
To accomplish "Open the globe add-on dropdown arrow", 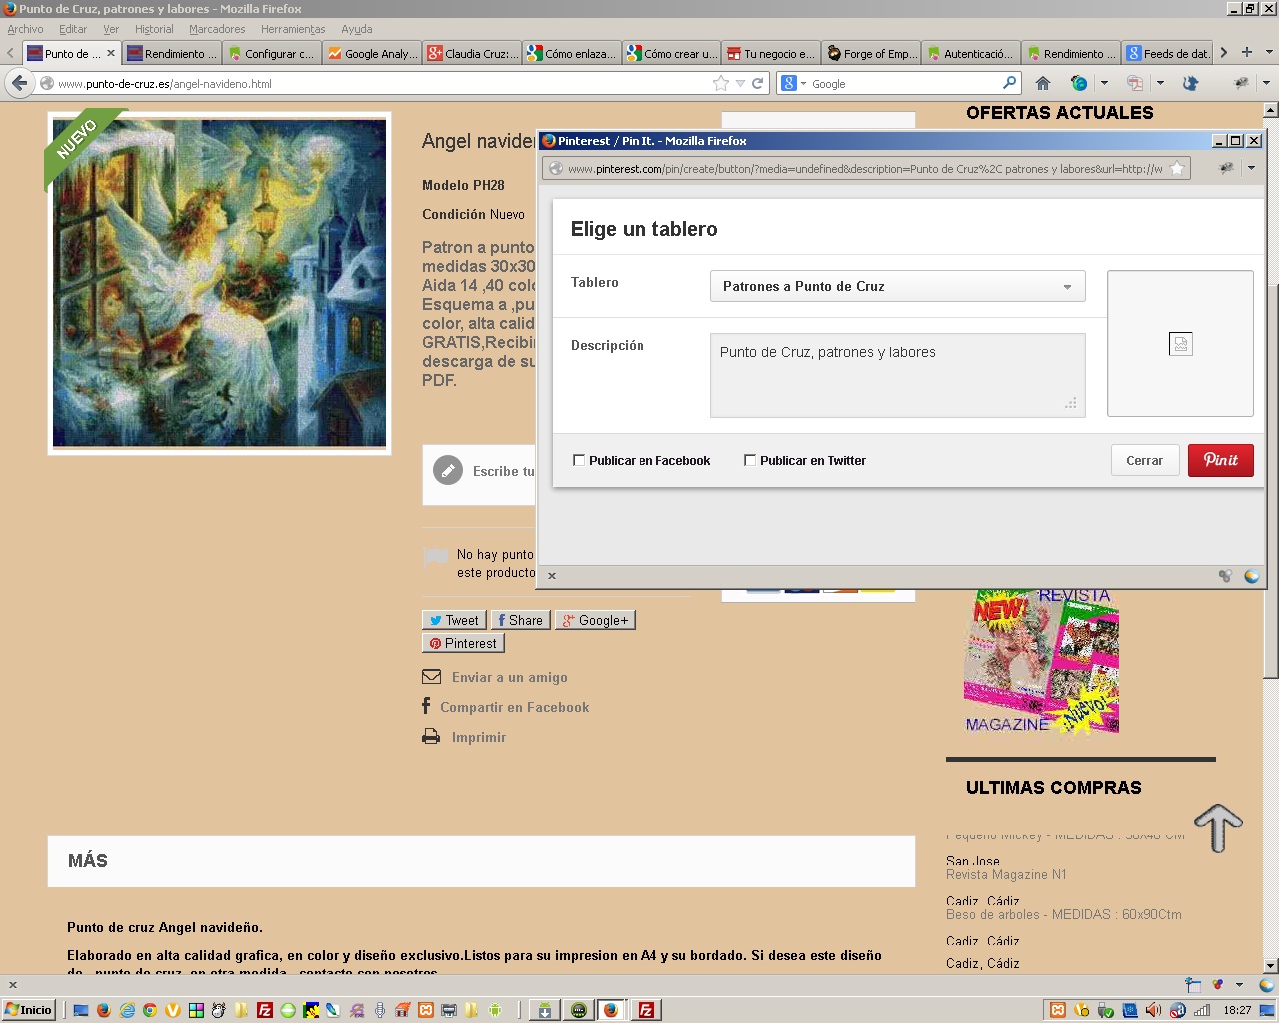I will [x=1104, y=84].
